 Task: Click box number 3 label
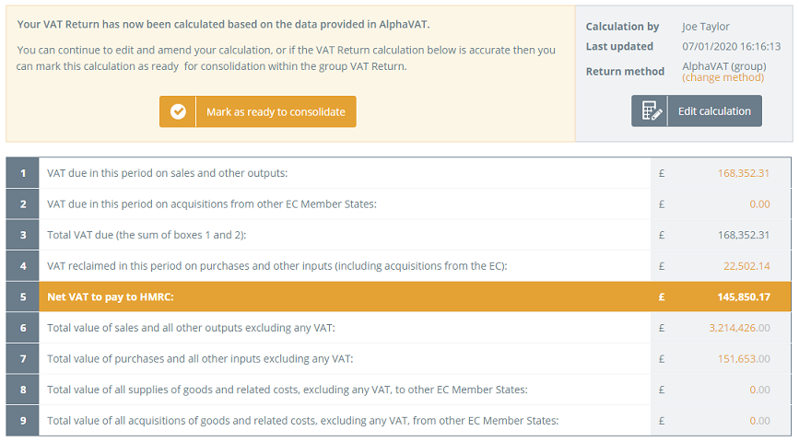pyautogui.click(x=23, y=235)
